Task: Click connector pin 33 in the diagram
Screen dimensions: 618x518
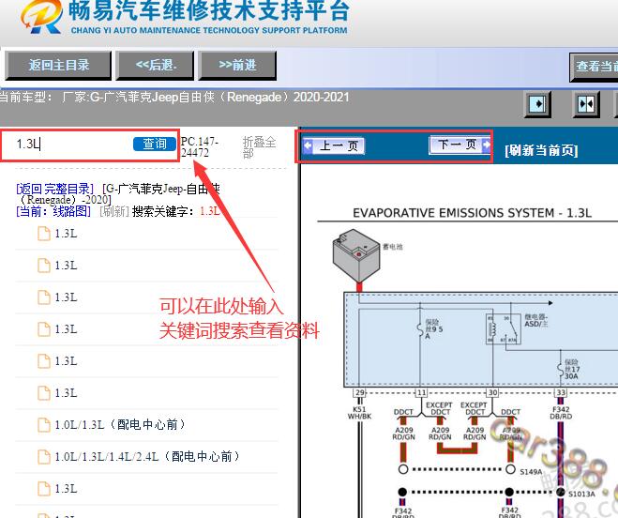Action: pos(561,392)
